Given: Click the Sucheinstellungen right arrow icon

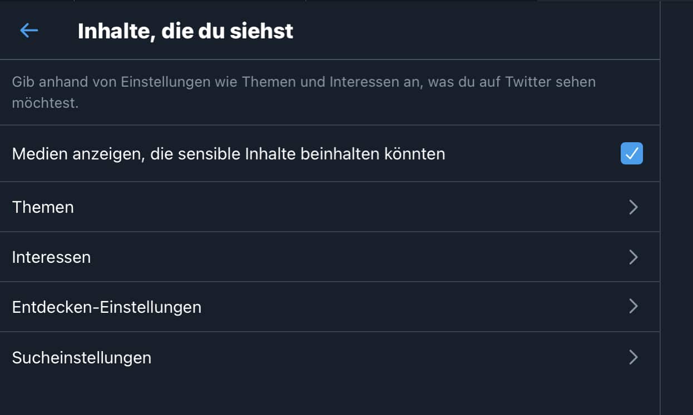Looking at the screenshot, I should 633,357.
